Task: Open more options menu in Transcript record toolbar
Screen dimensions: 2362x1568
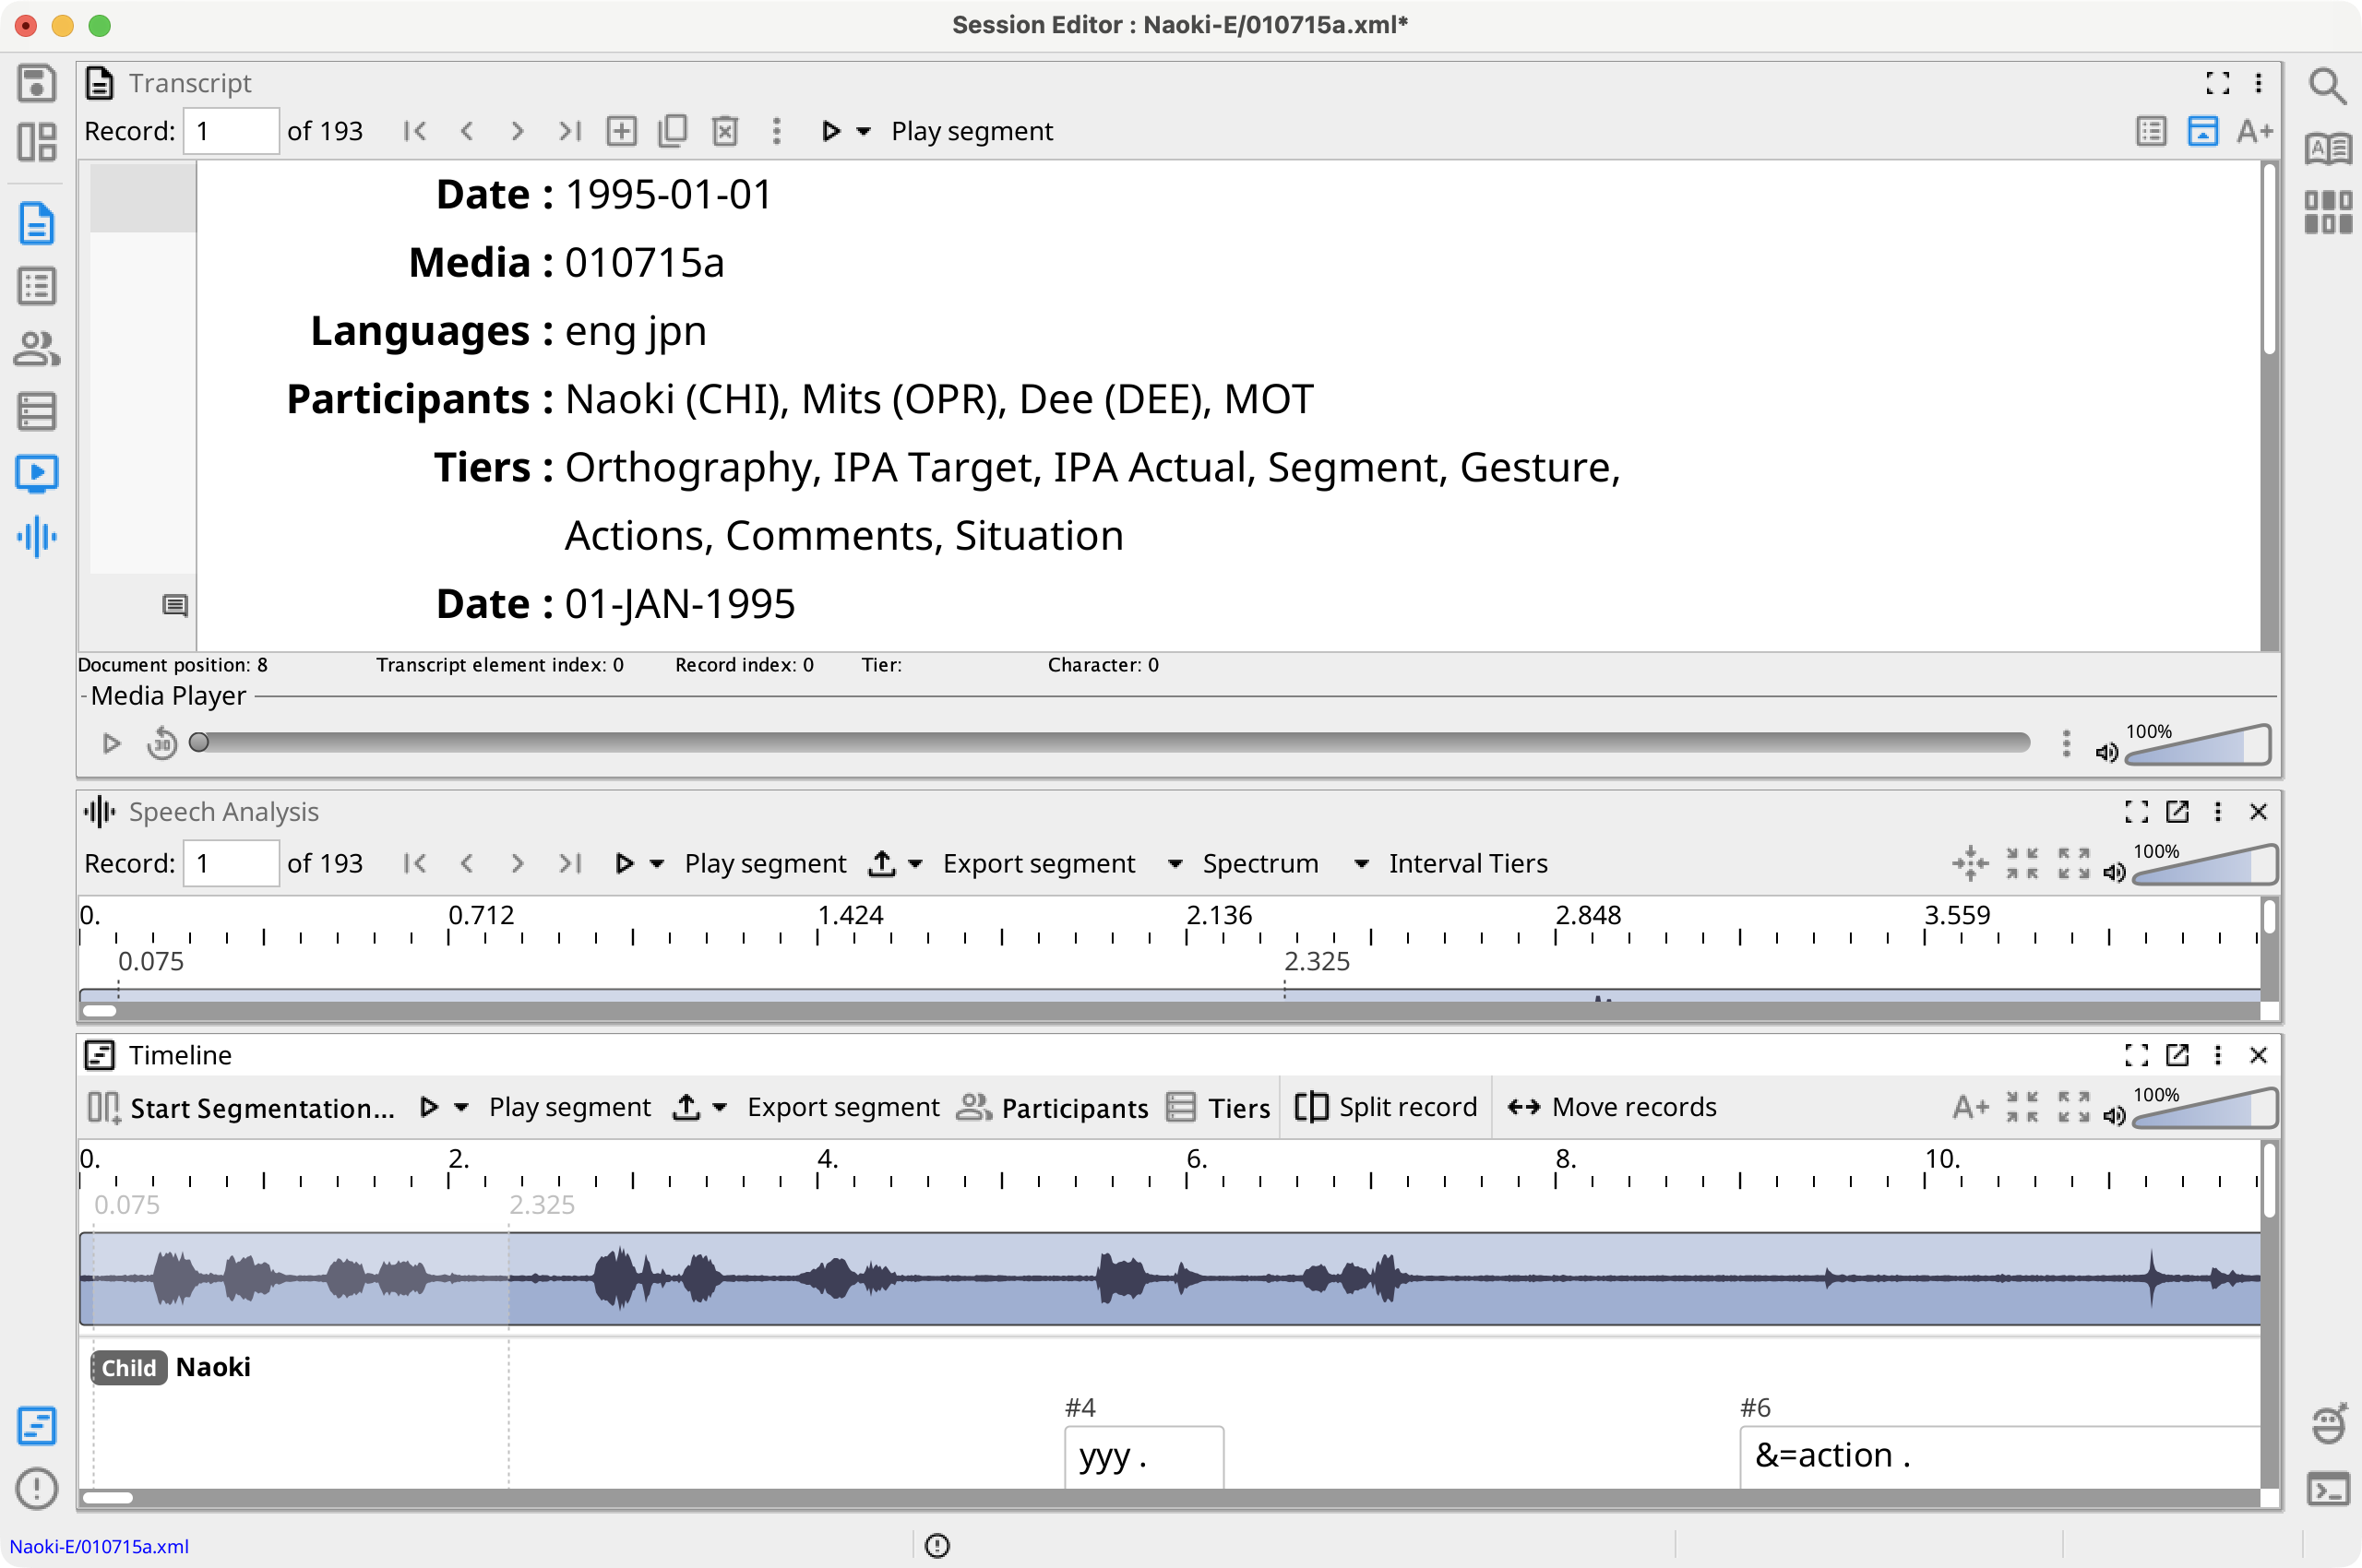Action: pos(776,131)
